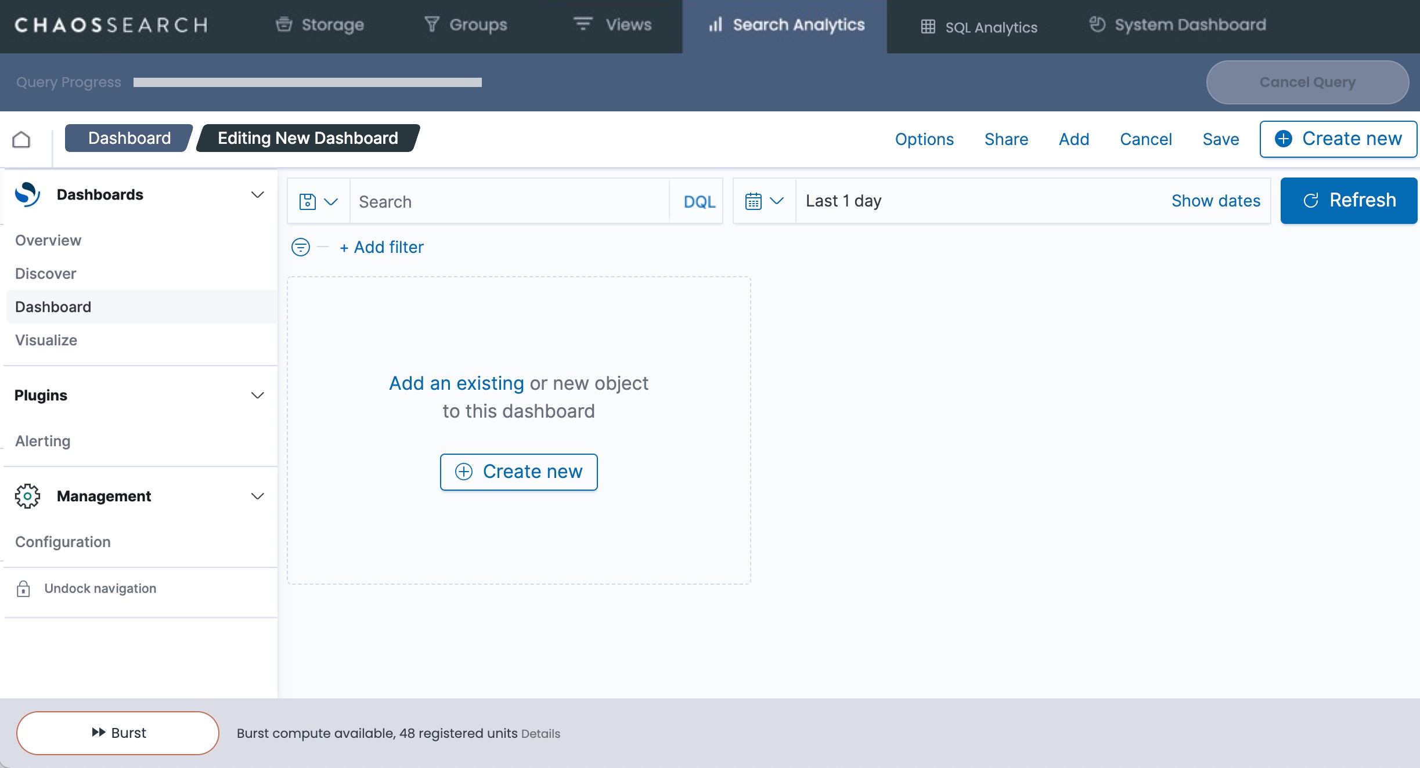
Task: Collapse the Dashboards section chevron
Action: [x=257, y=194]
